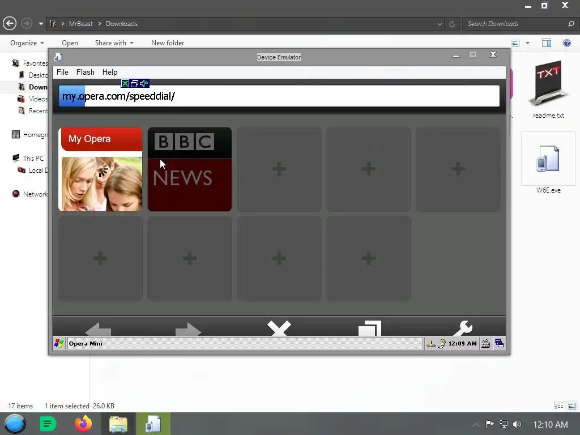Expand the Share with dropdown
580x435 pixels.
[114, 43]
